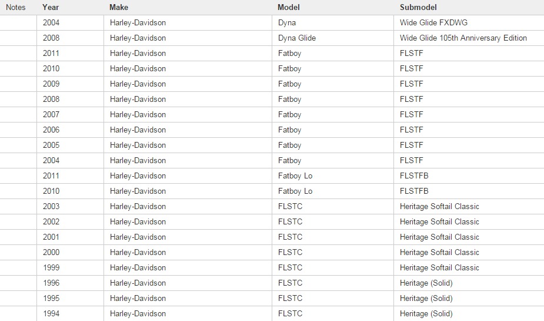Select Harley-Davidson make in the 2002 row
The image size is (544, 321).
138,222
